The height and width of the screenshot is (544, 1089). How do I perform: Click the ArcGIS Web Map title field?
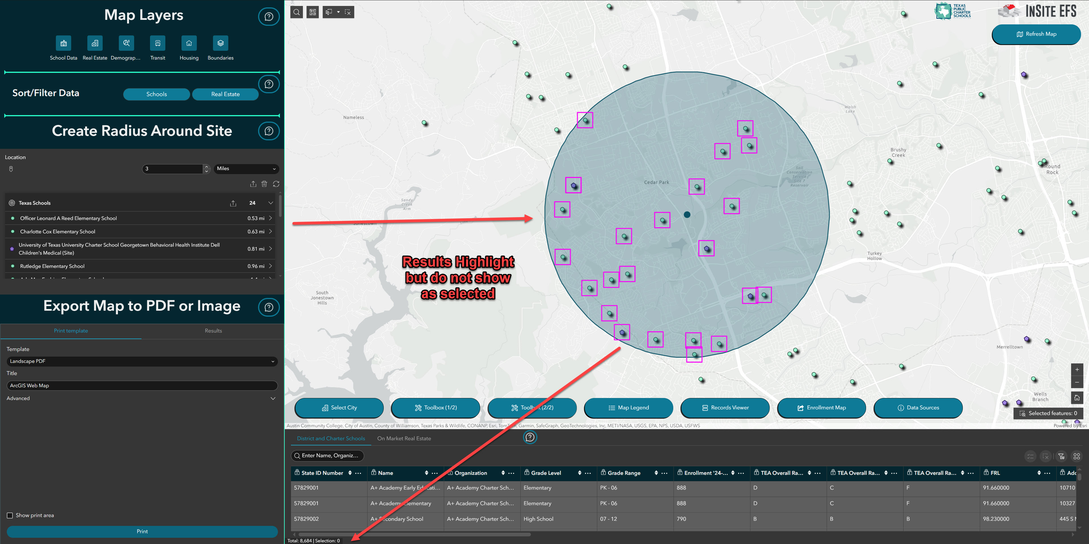tap(142, 386)
